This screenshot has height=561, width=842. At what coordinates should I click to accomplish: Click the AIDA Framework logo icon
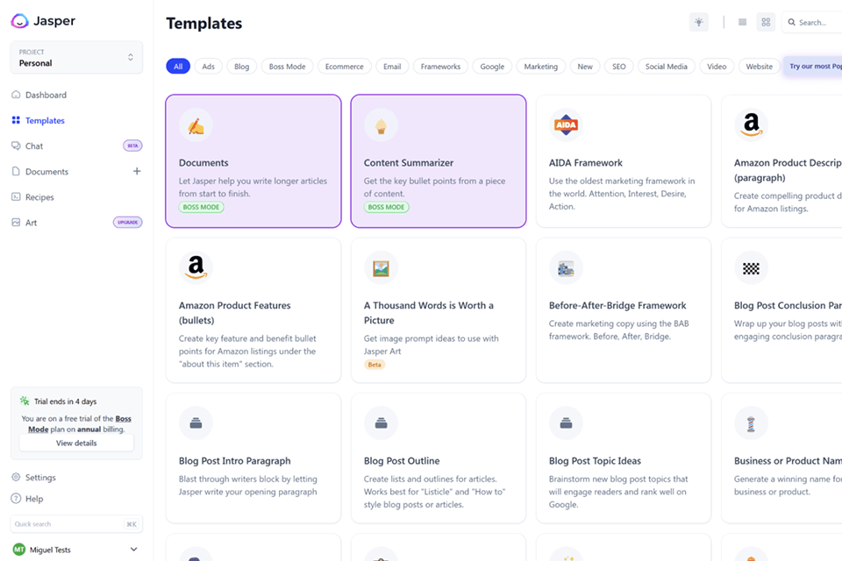[x=566, y=125]
